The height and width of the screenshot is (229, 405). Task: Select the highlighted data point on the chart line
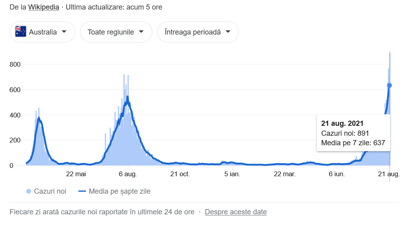(389, 85)
